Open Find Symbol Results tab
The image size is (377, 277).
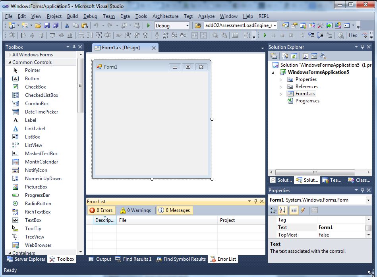pyautogui.click(x=181, y=259)
